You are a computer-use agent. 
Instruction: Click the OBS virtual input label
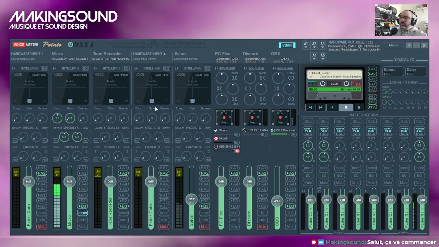coord(275,54)
